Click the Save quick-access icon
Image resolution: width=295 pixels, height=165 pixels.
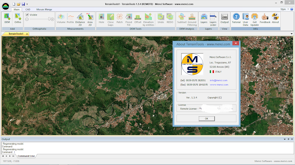pos(23,4)
